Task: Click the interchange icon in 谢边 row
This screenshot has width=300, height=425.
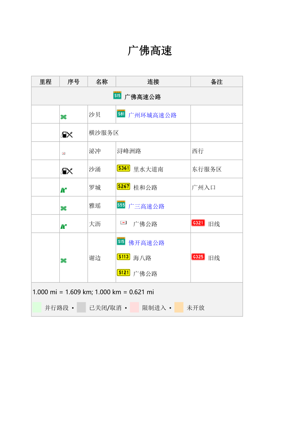Action: pos(64,260)
